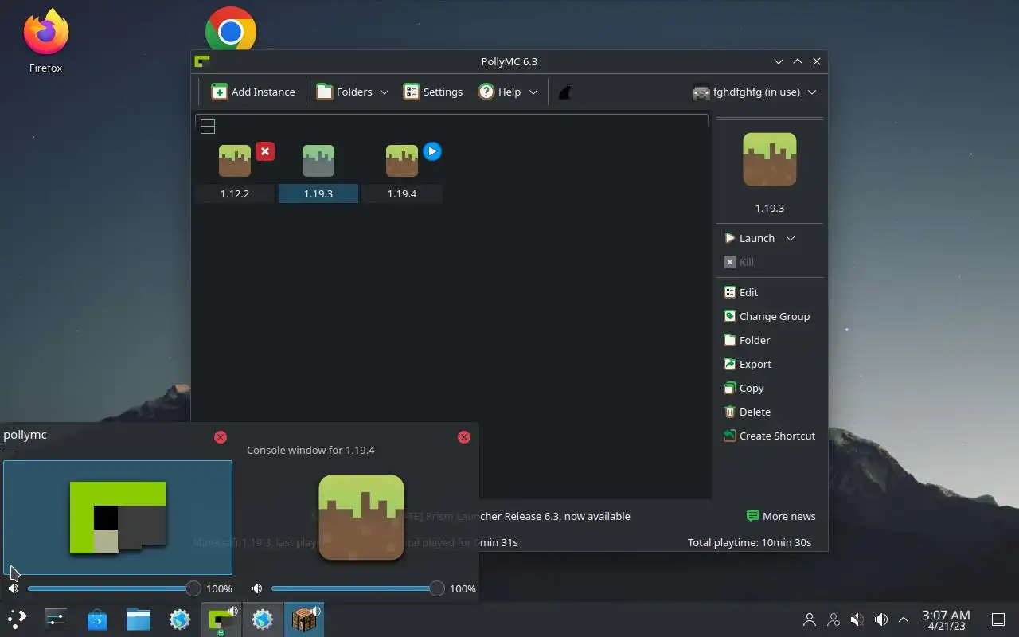Open the instance Folder

[x=747, y=340]
